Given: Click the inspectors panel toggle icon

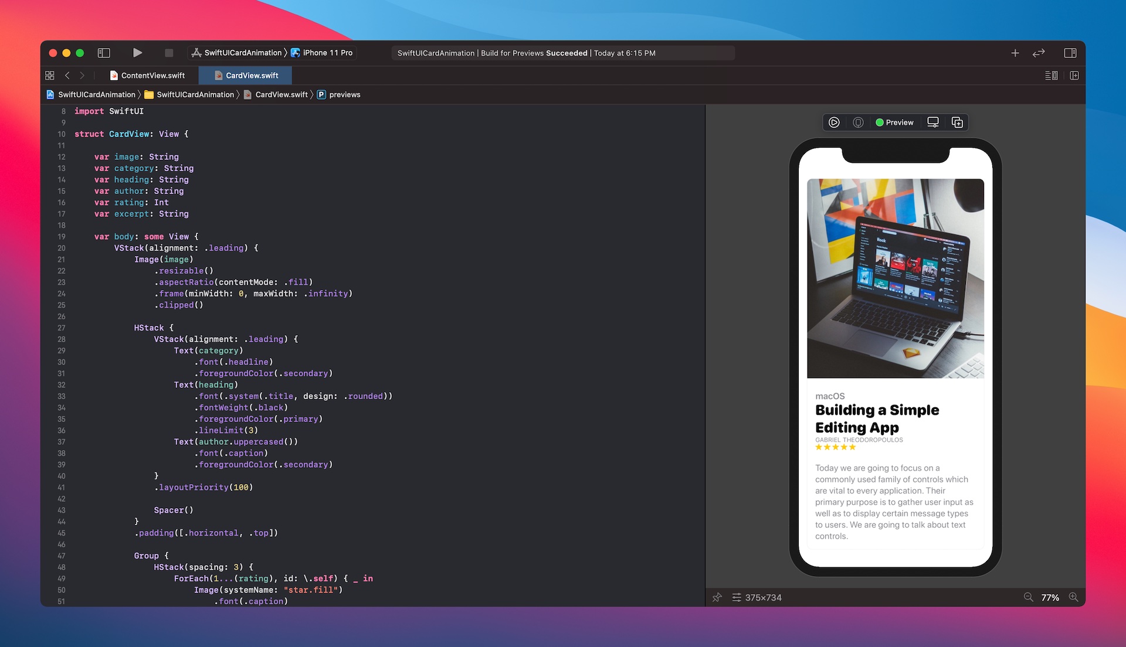Looking at the screenshot, I should point(1070,52).
